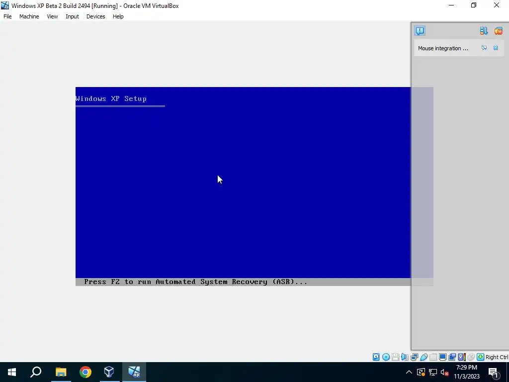Screen dimensions: 509x382
Task: Click the USB devices status icon
Action: point(424,357)
